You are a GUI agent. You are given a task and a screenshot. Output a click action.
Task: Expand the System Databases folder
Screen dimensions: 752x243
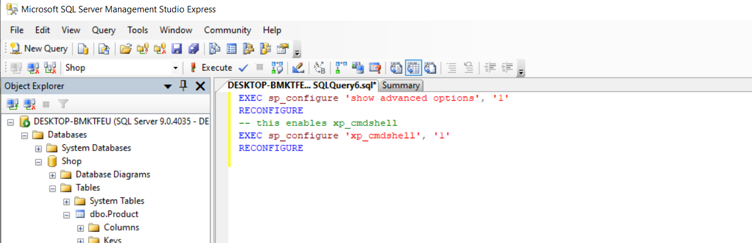click(x=39, y=148)
